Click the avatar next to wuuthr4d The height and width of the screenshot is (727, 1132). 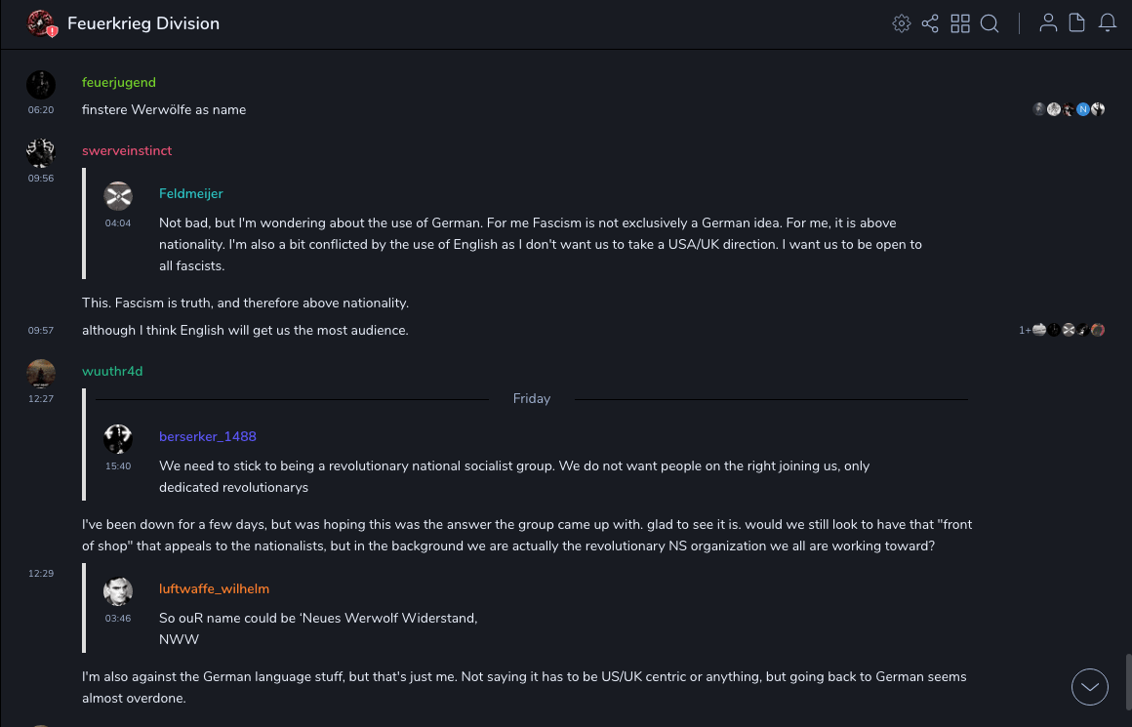point(41,373)
